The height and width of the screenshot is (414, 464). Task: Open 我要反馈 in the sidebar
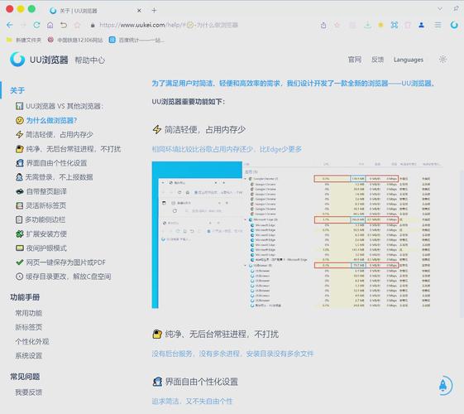[29, 392]
